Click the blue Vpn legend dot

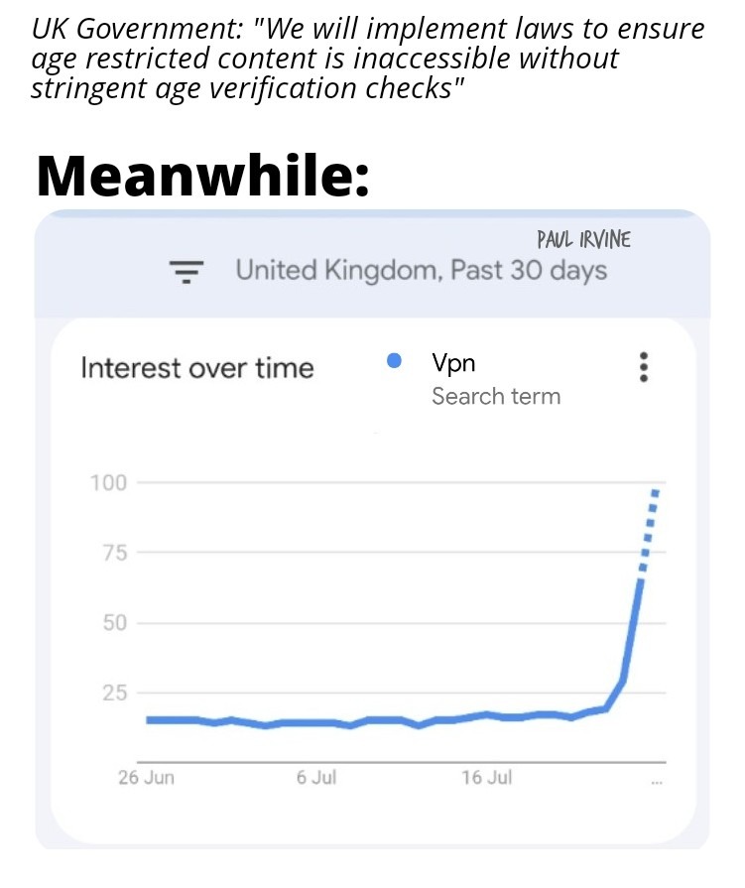click(x=394, y=360)
